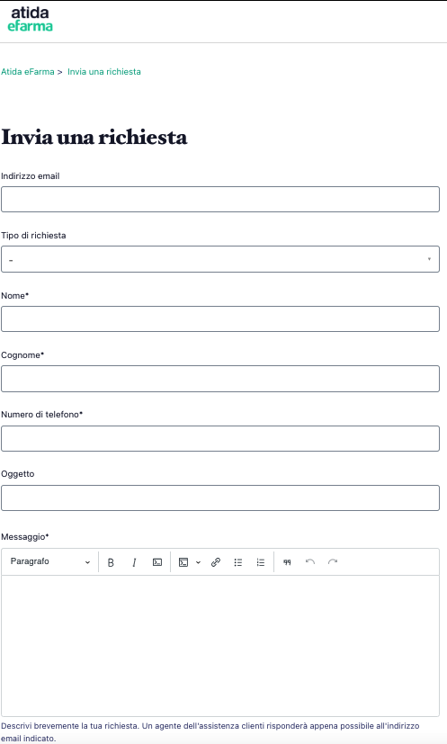447x744 pixels.
Task: Open the insert link tool
Action: click(x=216, y=562)
